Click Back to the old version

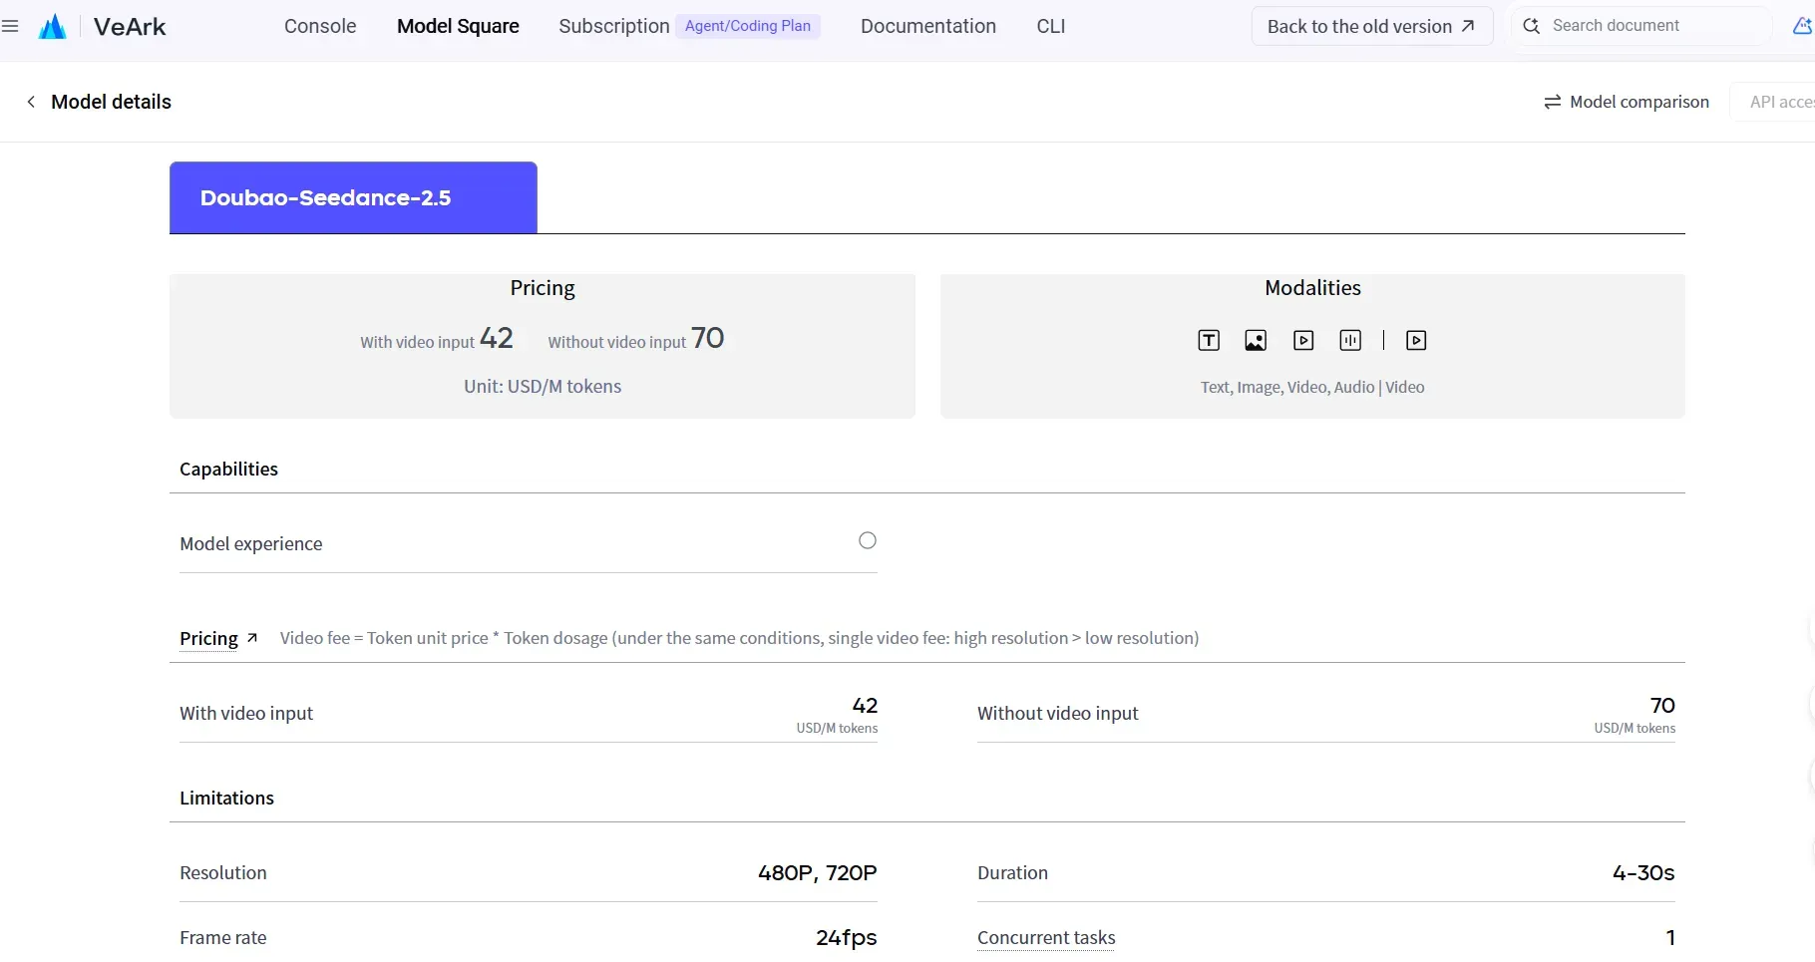[1372, 26]
